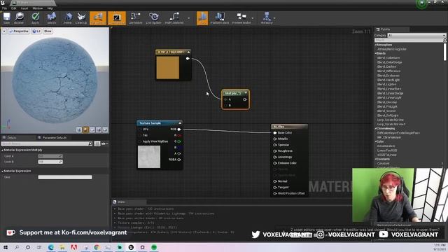Click the Perspective view button
This screenshot has height=252, width=448.
[19, 31]
